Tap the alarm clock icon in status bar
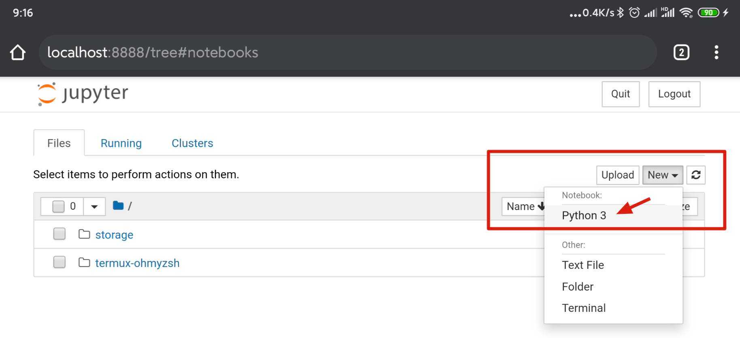The height and width of the screenshot is (338, 740). [634, 13]
